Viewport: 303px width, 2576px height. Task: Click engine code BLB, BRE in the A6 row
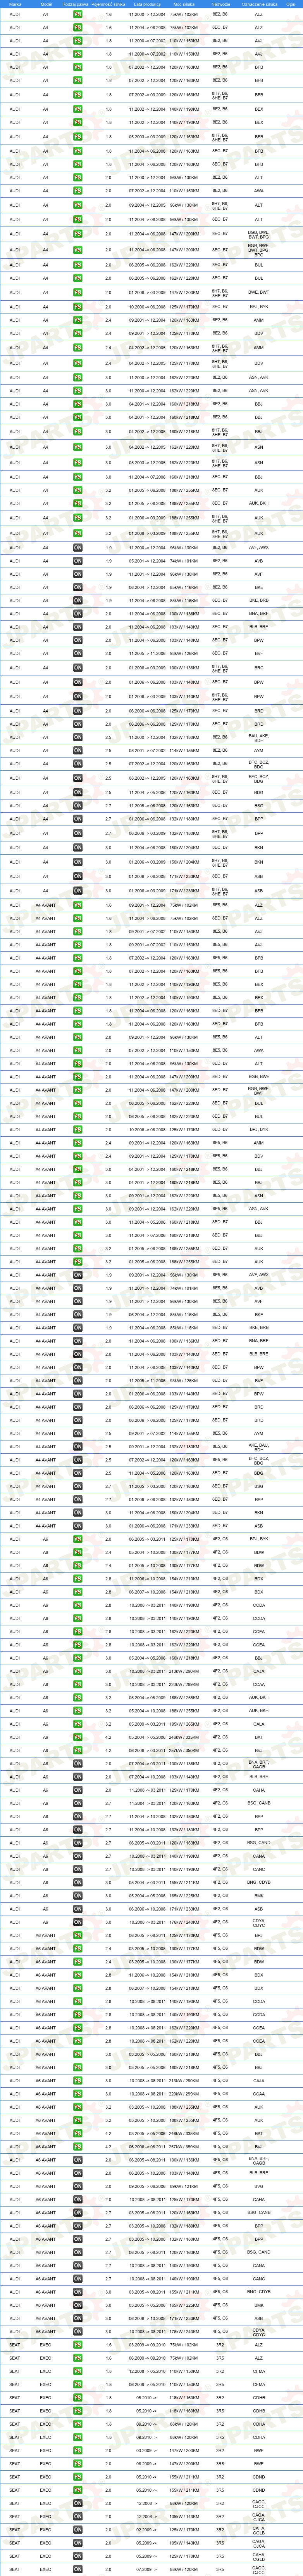click(x=259, y=1776)
